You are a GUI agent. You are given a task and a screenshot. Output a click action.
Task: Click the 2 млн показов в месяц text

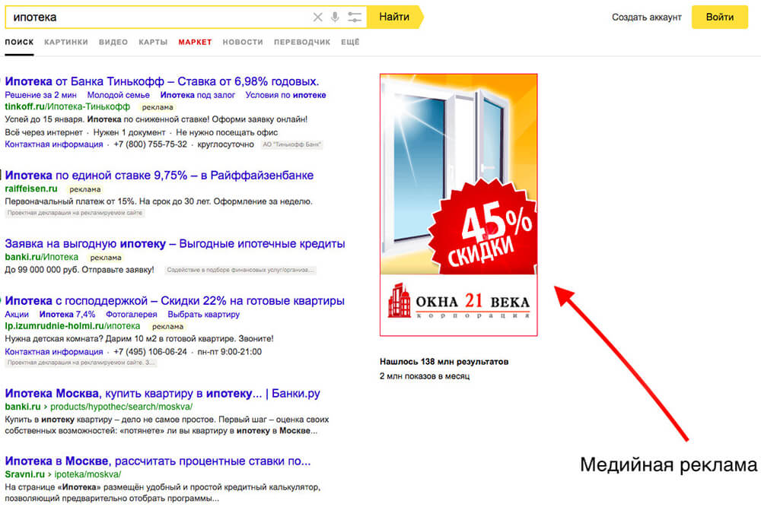click(x=425, y=376)
